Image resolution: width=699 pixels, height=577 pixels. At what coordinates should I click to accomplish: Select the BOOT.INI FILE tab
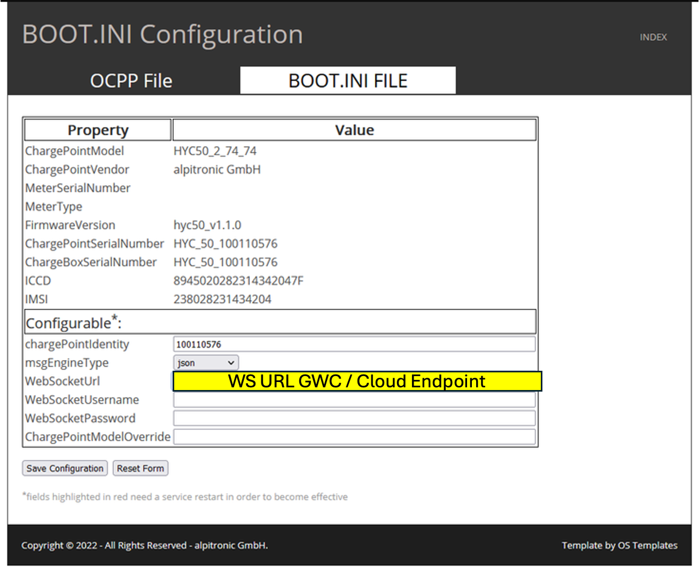tap(348, 81)
